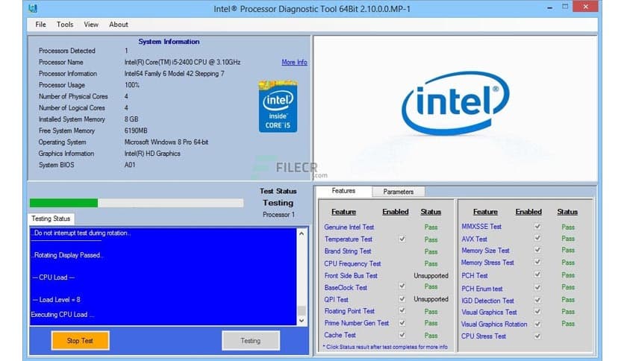Click the Free System Memory 6190MB value

(136, 131)
